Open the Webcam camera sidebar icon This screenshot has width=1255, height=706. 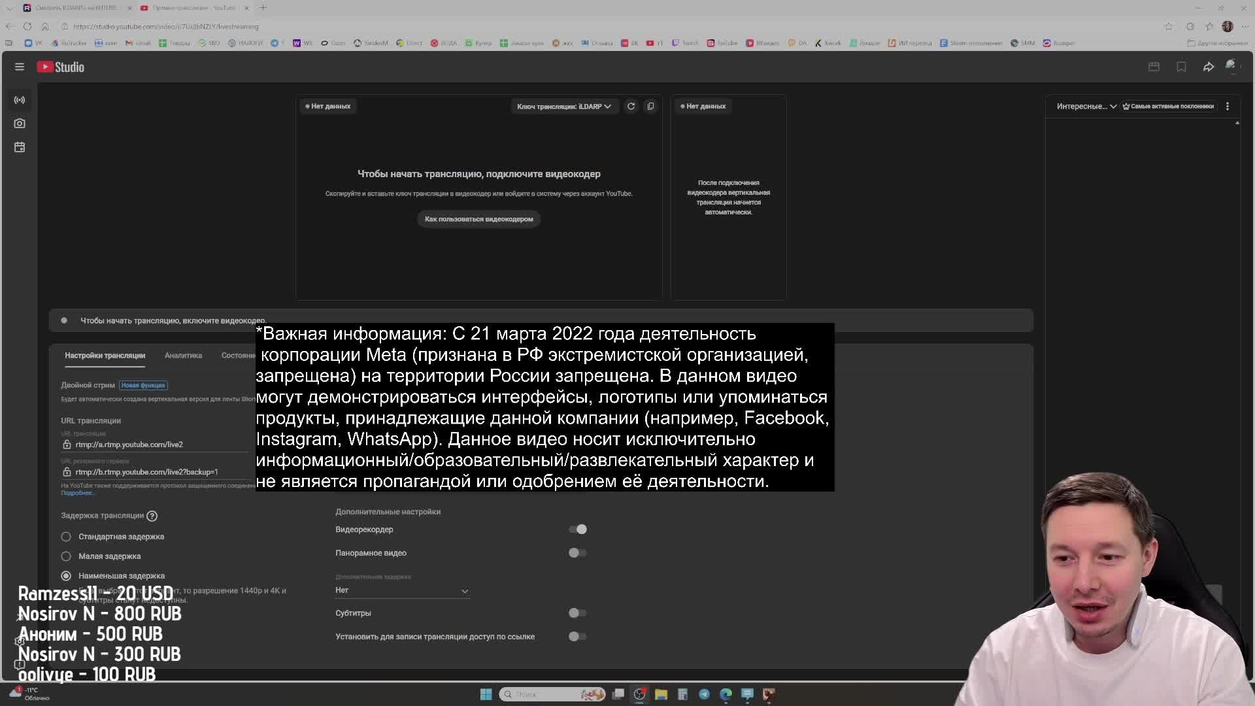[x=20, y=124]
